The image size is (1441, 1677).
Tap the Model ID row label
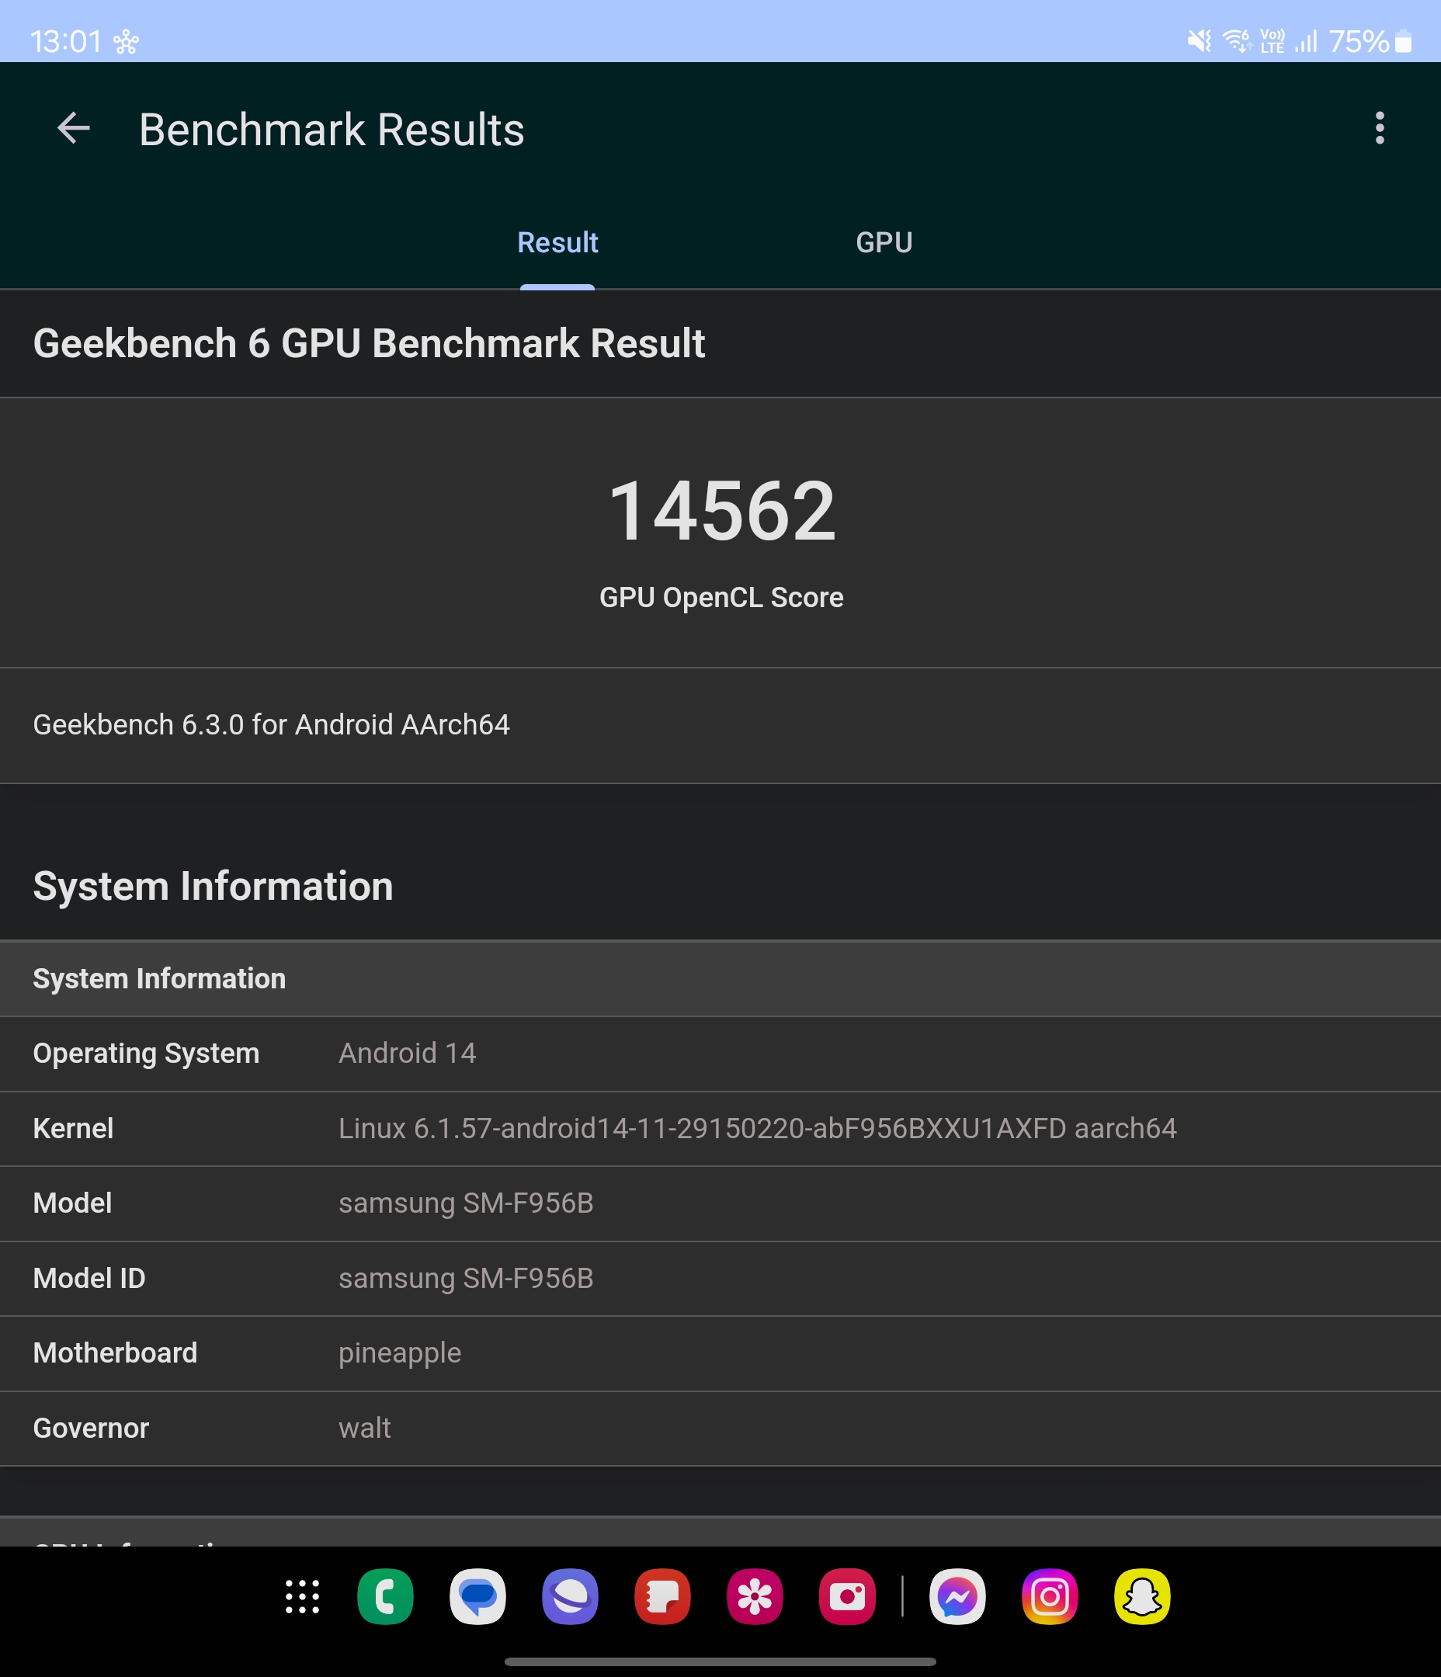point(89,1279)
